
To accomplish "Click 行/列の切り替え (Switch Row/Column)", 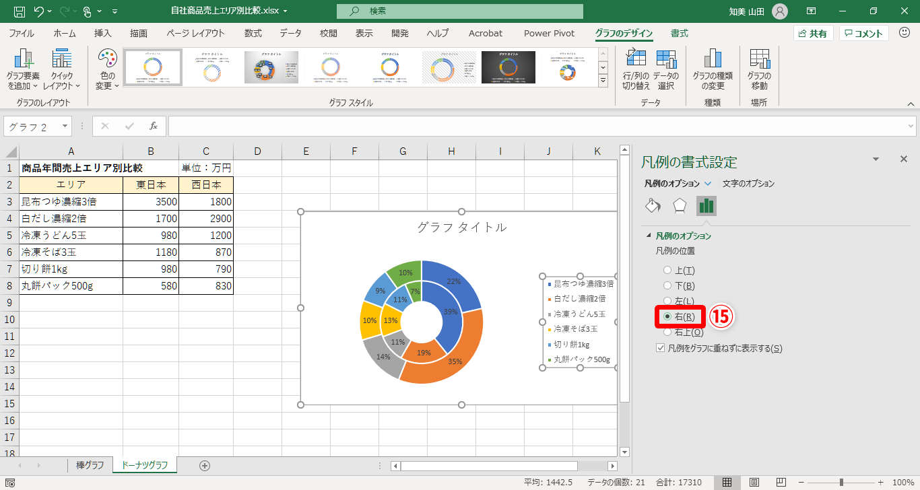I will click(636, 69).
